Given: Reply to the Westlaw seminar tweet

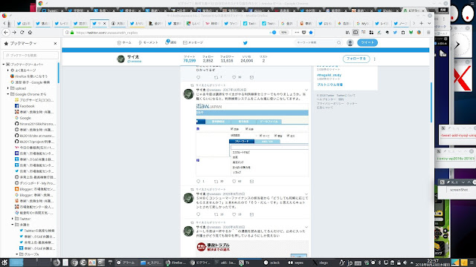Looking at the screenshot, I should (199, 181).
